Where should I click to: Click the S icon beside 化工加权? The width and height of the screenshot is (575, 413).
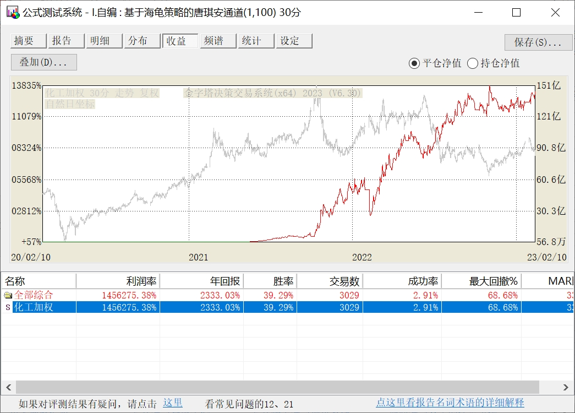point(8,307)
